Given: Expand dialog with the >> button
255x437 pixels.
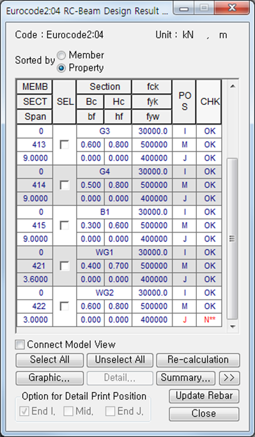Looking at the screenshot, I should click(229, 378).
